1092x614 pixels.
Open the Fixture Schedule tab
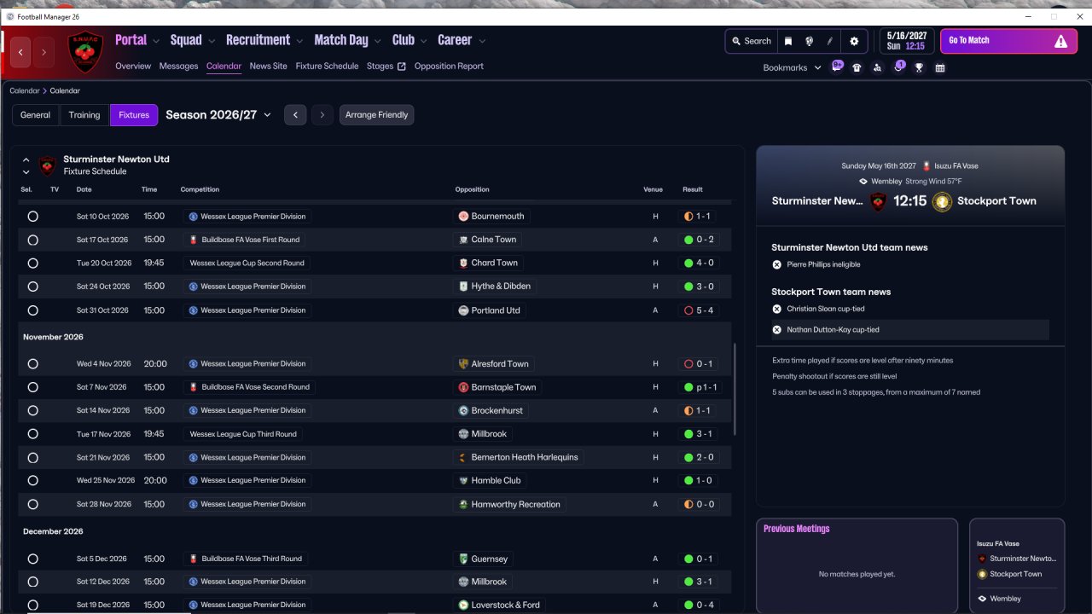[x=327, y=66]
